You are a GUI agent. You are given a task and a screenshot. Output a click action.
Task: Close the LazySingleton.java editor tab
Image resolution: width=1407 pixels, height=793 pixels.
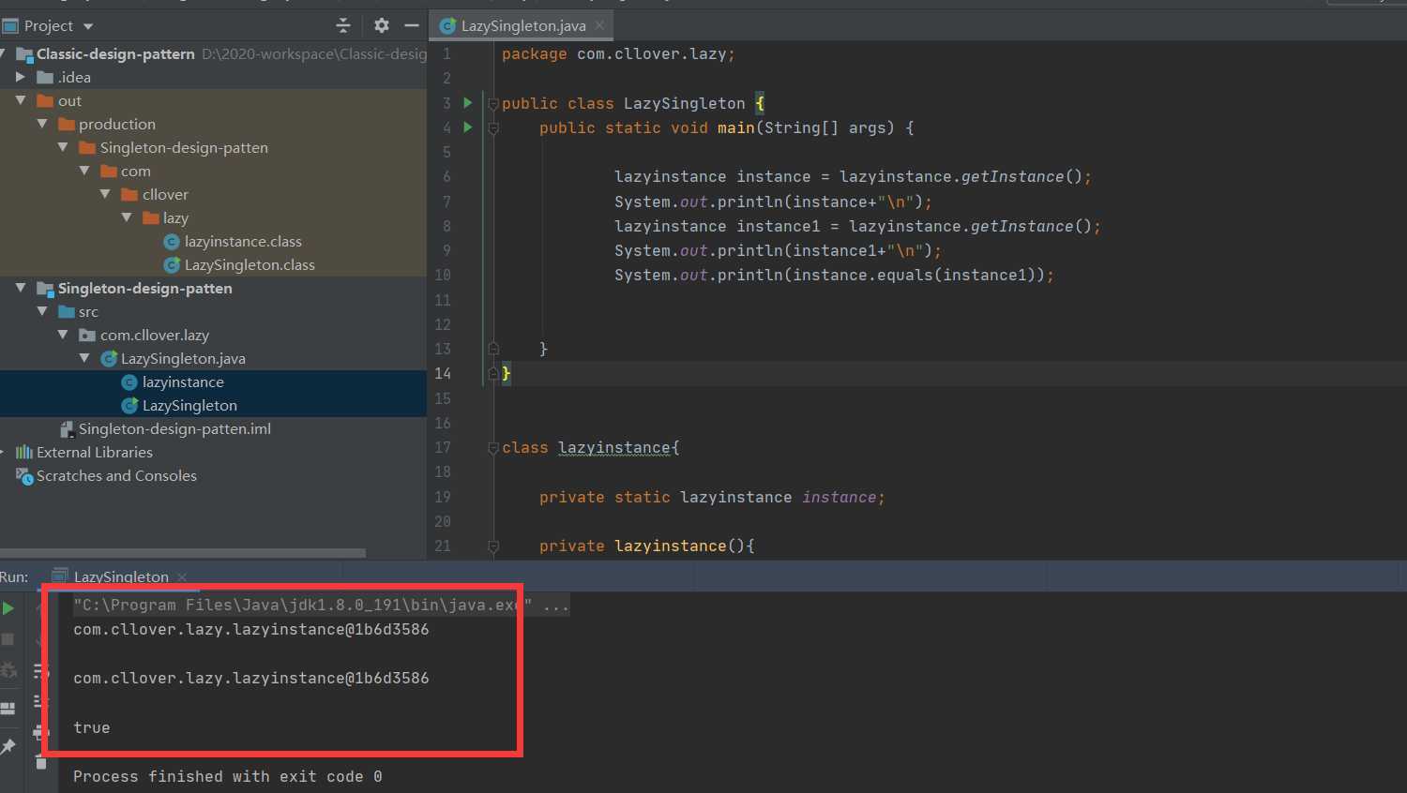[600, 25]
